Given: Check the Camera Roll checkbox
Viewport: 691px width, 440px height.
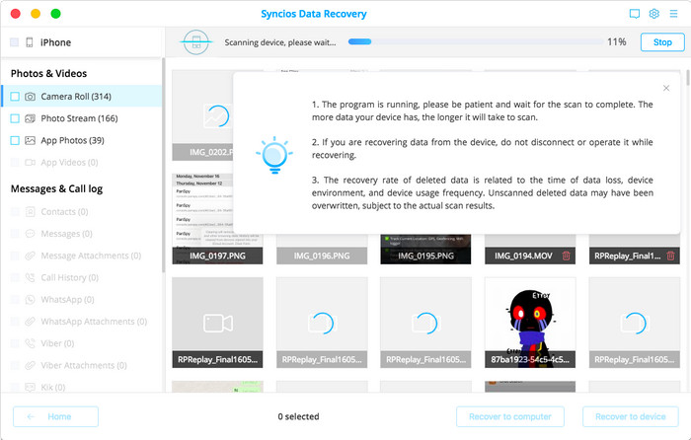Looking at the screenshot, I should 15,97.
